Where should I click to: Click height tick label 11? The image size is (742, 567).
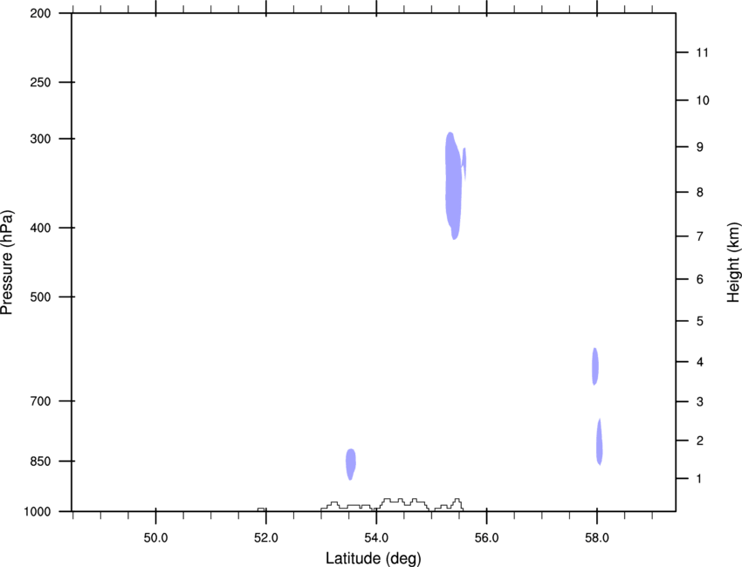click(702, 52)
